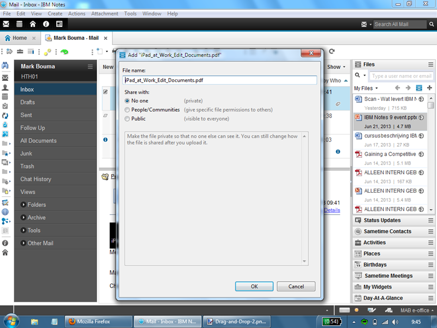Image resolution: width=437 pixels, height=328 pixels.
Task: Select Gaining a Competitive file entry
Action: tap(390, 158)
